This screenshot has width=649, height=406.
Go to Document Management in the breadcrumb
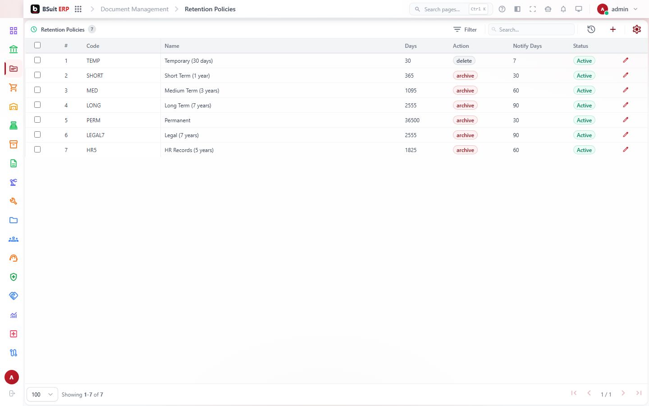coord(134,9)
